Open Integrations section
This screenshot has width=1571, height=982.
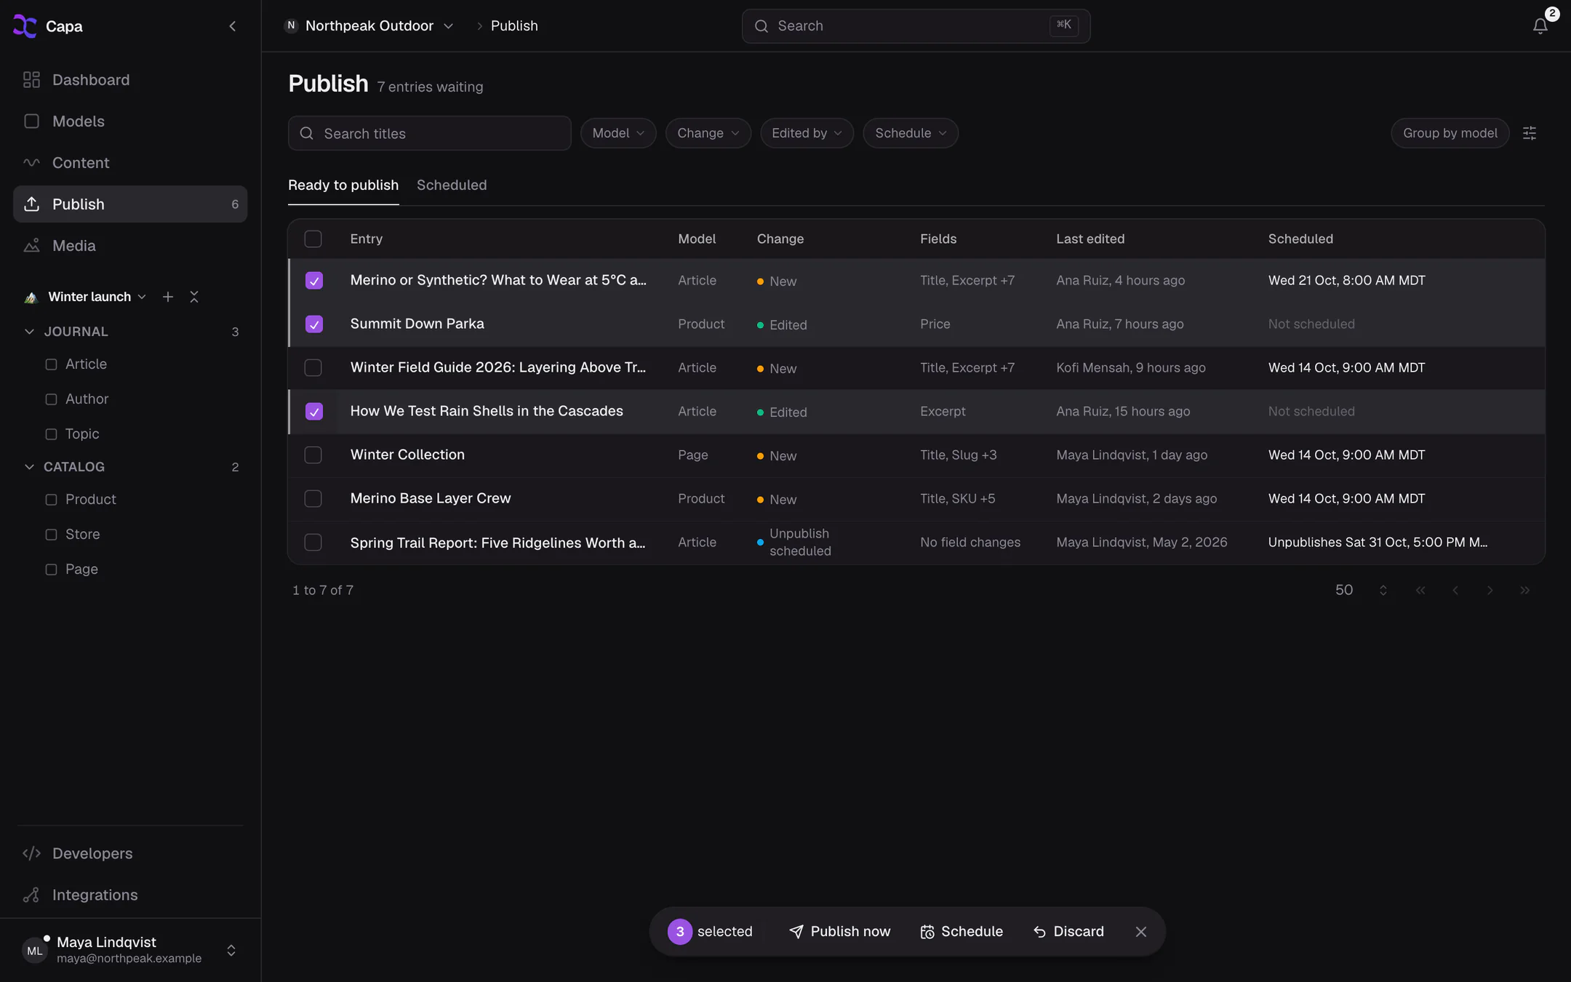(x=130, y=895)
